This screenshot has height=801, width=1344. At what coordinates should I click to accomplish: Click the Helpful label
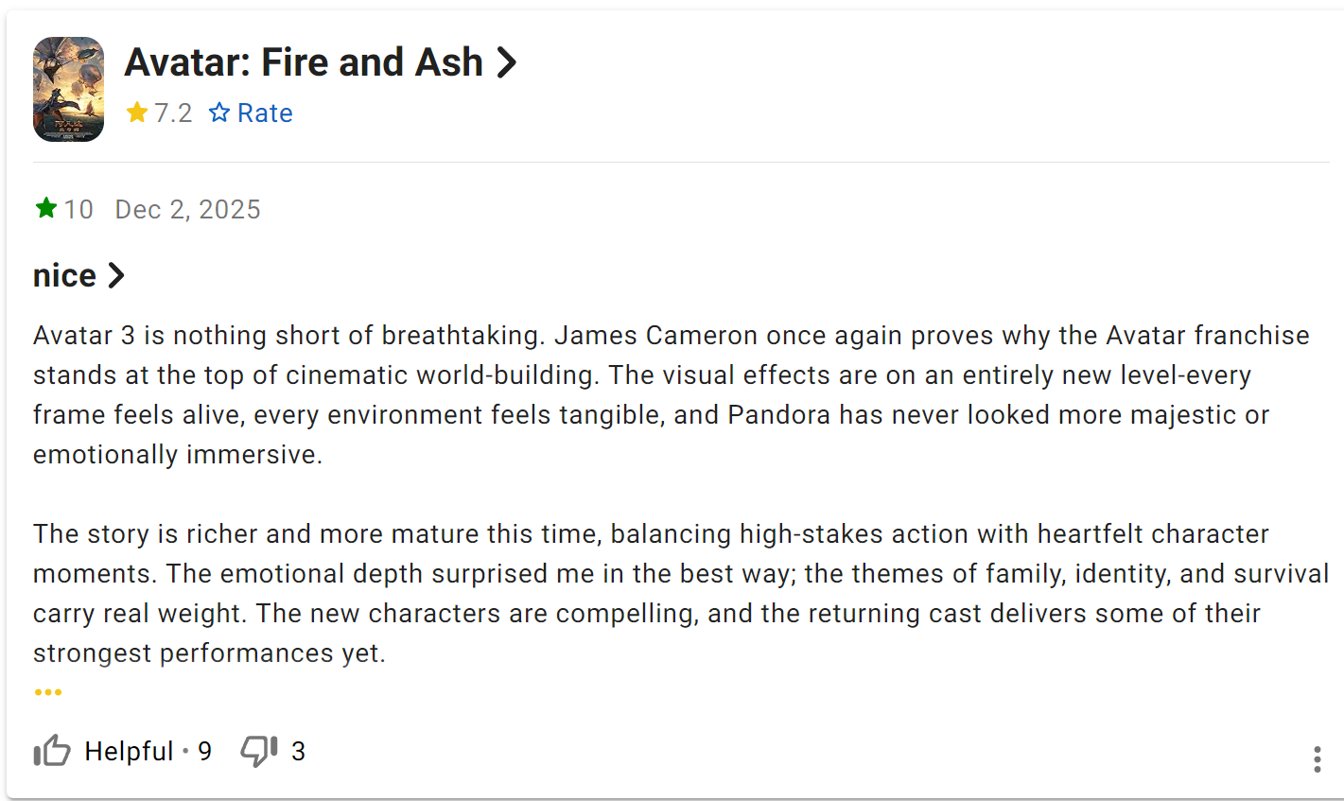(129, 751)
